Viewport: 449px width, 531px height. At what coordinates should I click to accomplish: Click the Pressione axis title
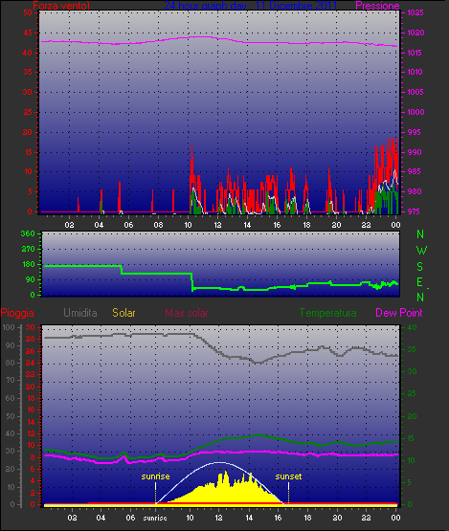point(377,6)
